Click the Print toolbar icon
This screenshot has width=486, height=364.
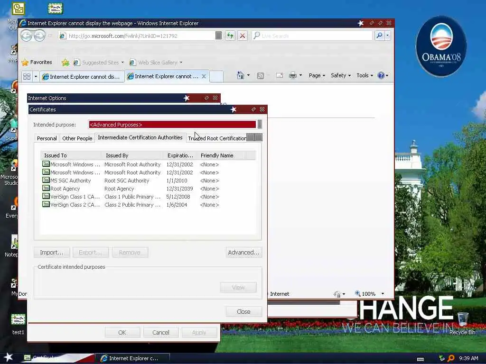click(292, 75)
